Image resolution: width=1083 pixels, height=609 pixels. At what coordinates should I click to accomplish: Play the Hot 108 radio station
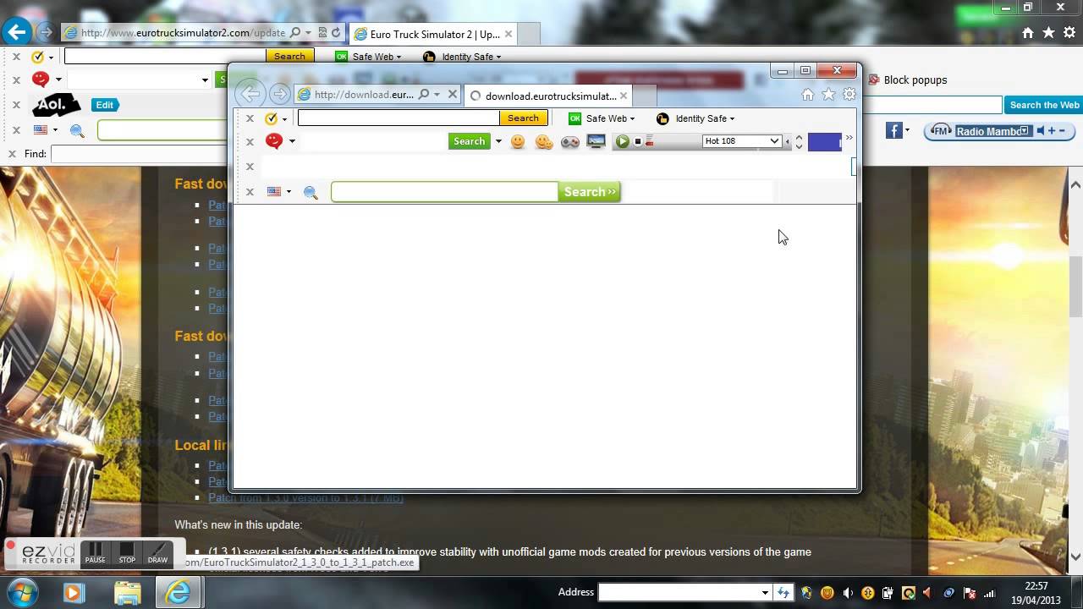click(623, 141)
